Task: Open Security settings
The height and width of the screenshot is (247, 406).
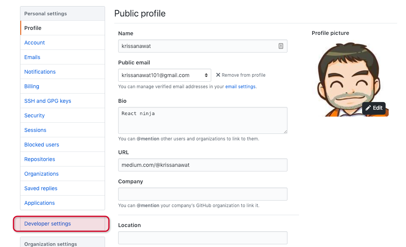Action: pyautogui.click(x=35, y=115)
